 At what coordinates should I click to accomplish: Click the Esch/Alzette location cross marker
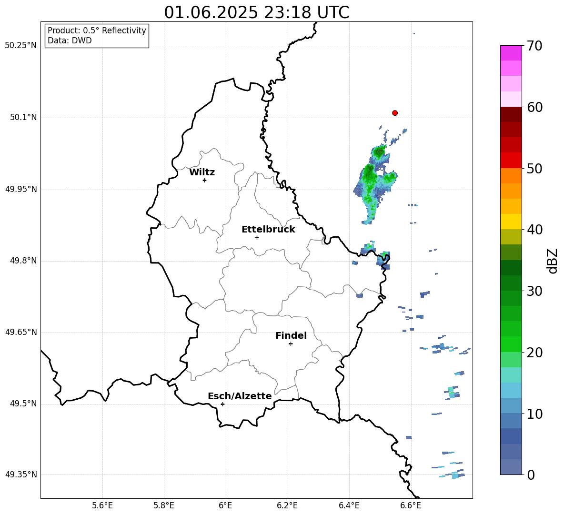[x=222, y=404]
